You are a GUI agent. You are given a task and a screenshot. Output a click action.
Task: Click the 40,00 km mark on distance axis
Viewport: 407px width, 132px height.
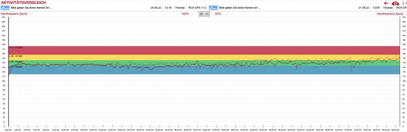click(197, 130)
